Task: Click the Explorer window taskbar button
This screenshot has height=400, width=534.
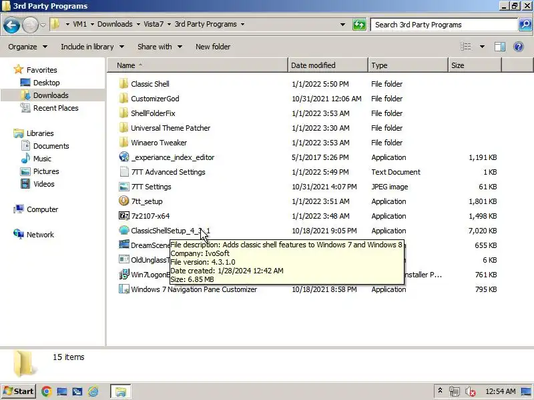Action: pos(121,391)
